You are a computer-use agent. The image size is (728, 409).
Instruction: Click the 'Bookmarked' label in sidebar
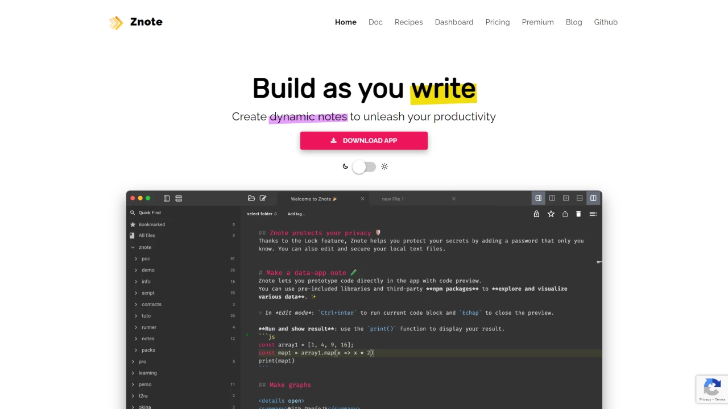pyautogui.click(x=152, y=224)
